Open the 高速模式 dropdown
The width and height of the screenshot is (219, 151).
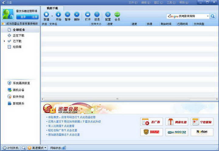click(x=37, y=148)
